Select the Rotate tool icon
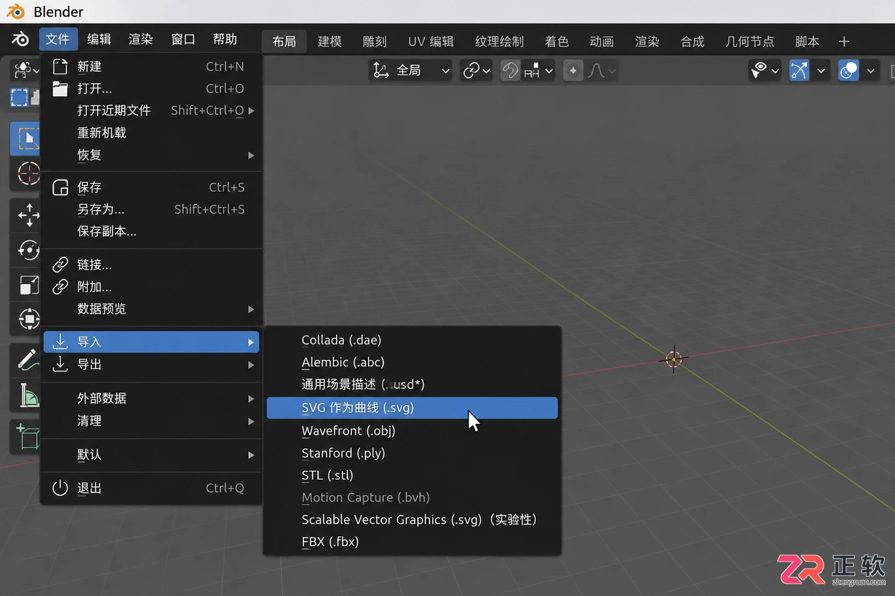The image size is (895, 596). [x=29, y=250]
